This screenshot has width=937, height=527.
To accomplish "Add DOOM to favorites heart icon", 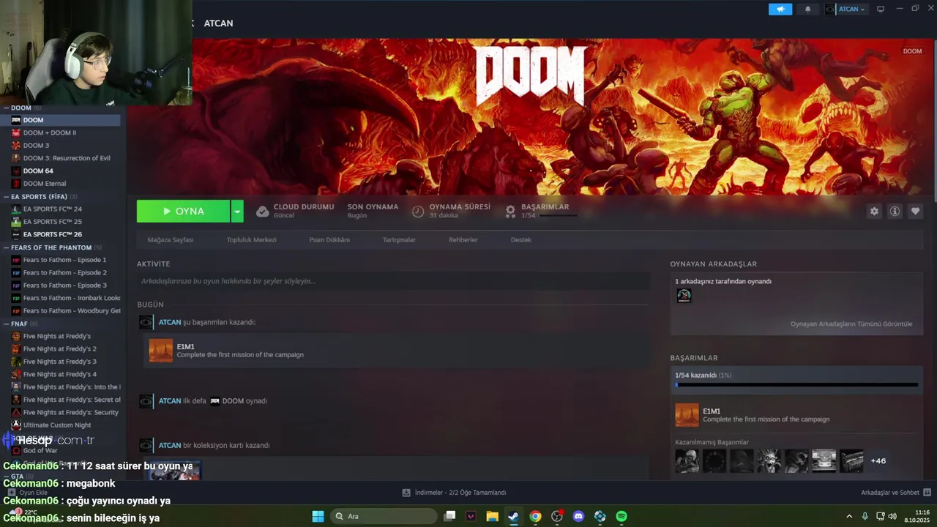I will [915, 211].
